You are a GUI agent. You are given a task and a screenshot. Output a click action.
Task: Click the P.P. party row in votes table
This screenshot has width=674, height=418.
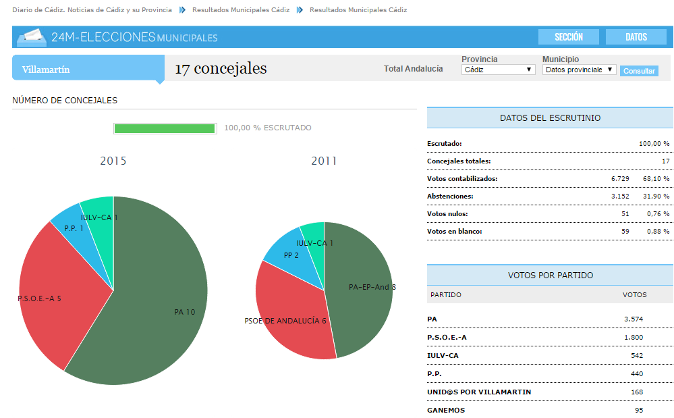[x=550, y=373]
